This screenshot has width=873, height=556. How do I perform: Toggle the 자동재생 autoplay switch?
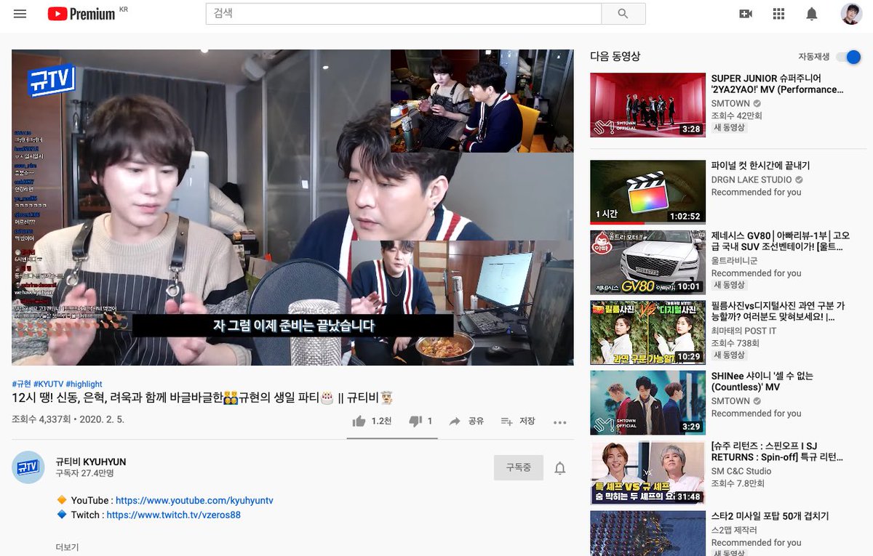pyautogui.click(x=848, y=57)
